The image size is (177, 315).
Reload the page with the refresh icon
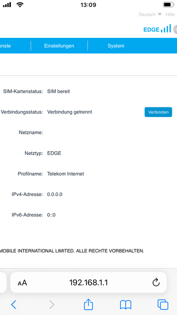(x=156, y=282)
